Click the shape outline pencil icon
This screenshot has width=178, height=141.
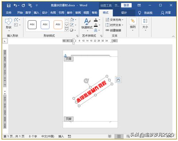click(72, 25)
